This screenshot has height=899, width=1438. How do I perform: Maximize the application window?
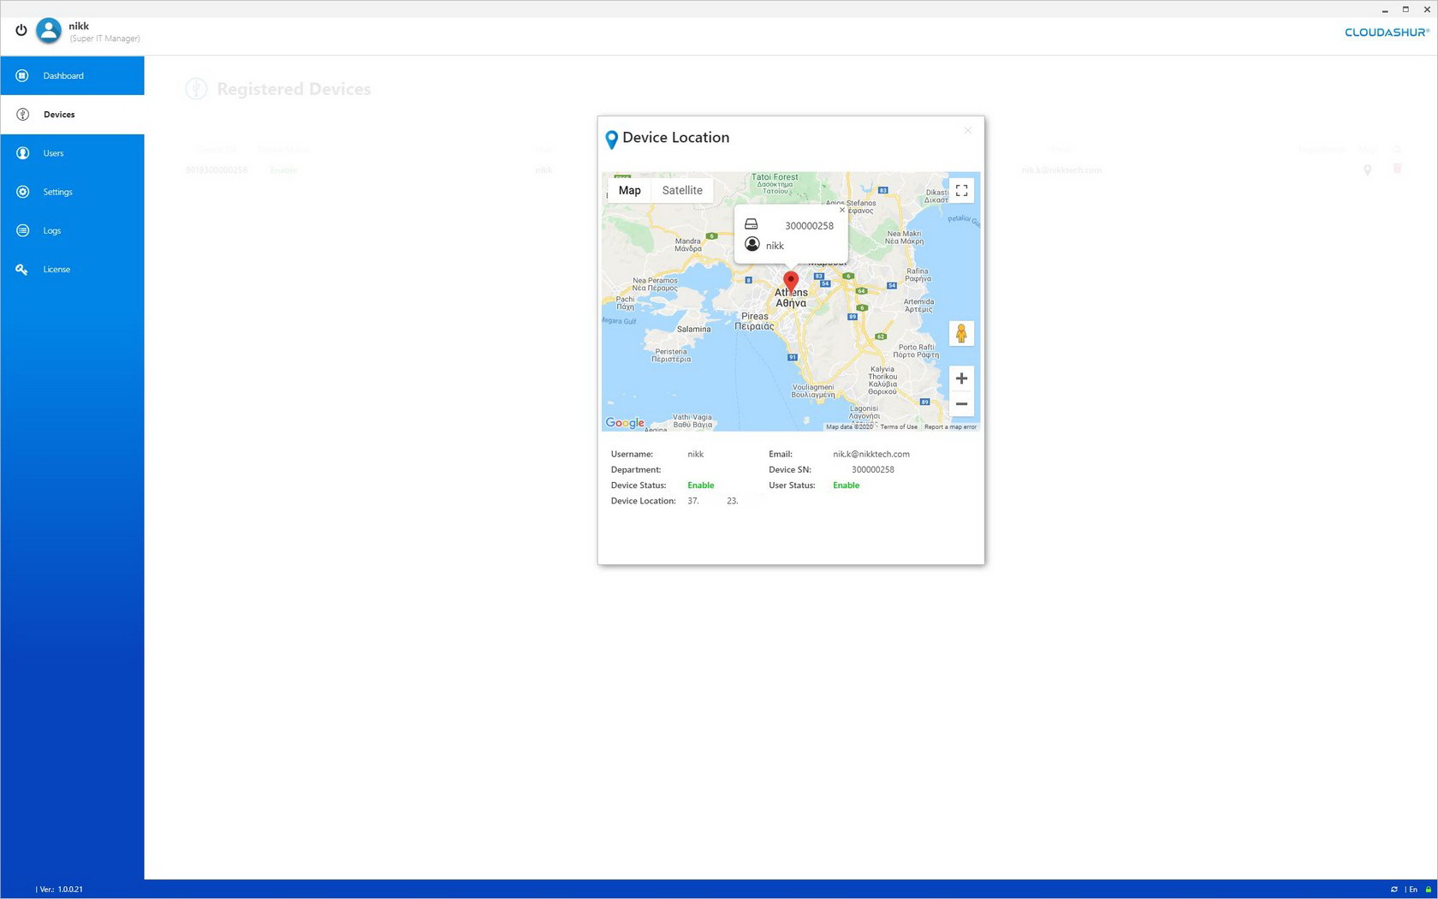(x=1405, y=9)
